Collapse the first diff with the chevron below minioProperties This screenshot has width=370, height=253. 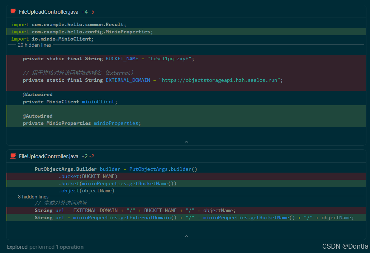pos(186,142)
